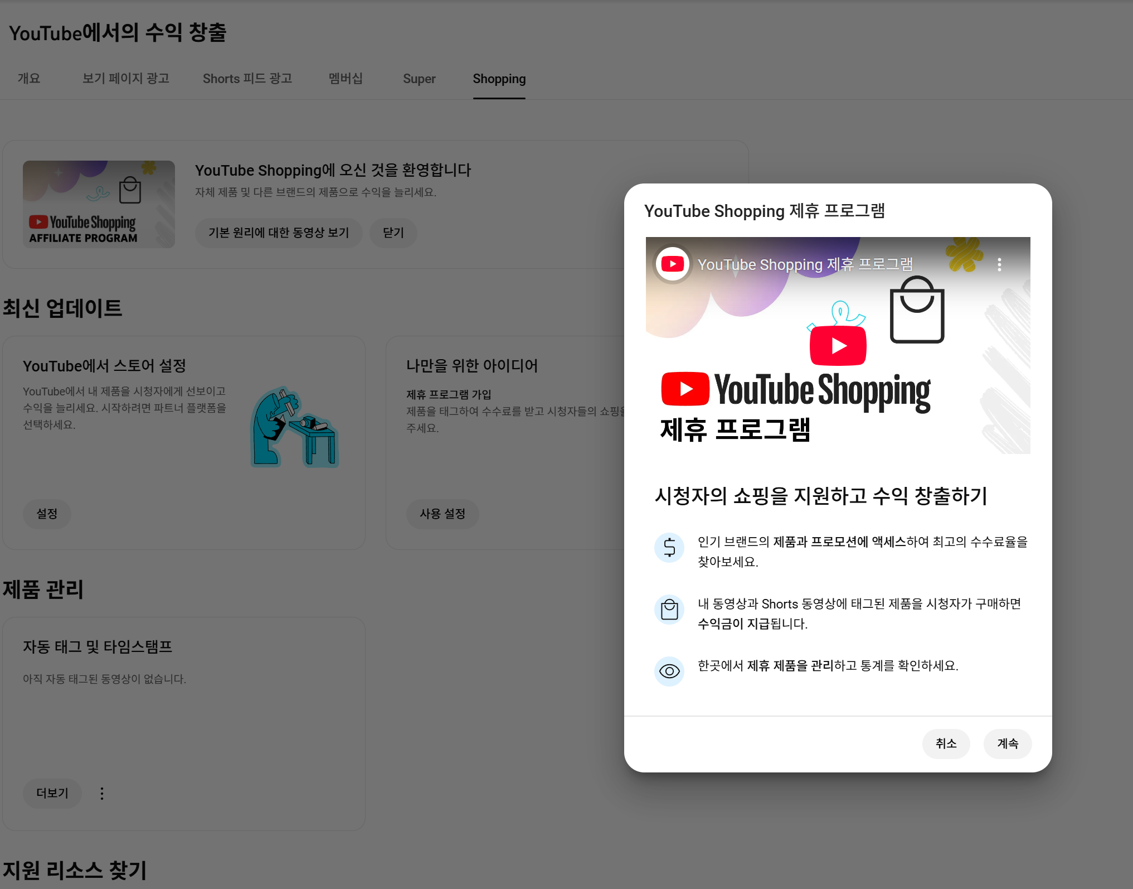Open the video's three-dot options menu
Screen dimensions: 1133x889
click(x=999, y=264)
